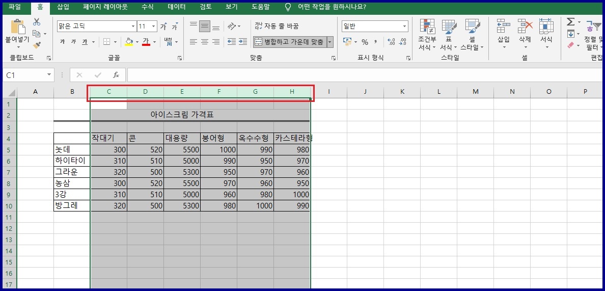Click the 붙여넣기 paste clipboard icon
This screenshot has width=605, height=291.
point(18,26)
